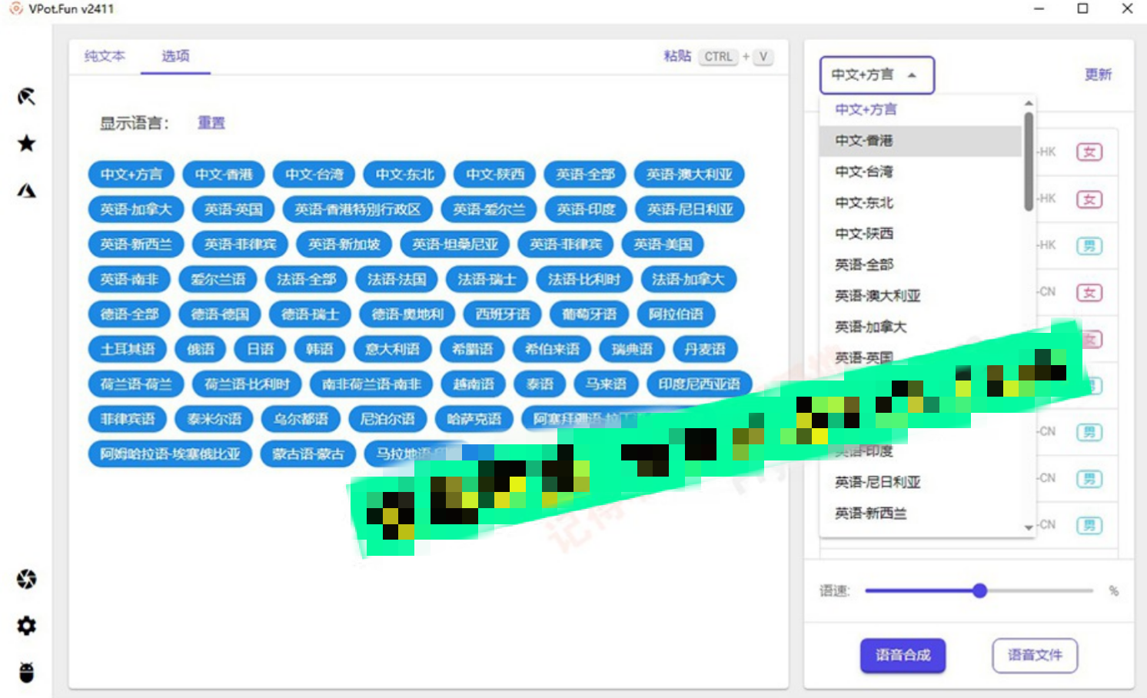The height and width of the screenshot is (698, 1147).
Task: Click the camera shutter icon in sidebar
Action: pos(27,579)
